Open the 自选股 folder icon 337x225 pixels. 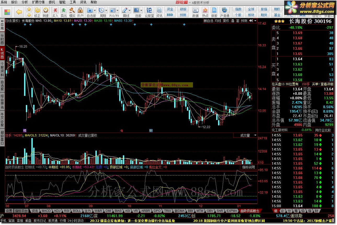[x=90, y=10]
